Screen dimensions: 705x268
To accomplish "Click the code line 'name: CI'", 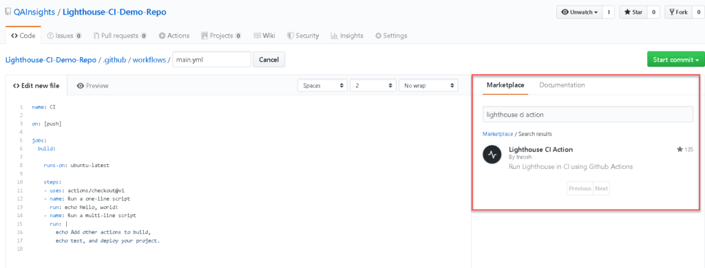I will [43, 107].
